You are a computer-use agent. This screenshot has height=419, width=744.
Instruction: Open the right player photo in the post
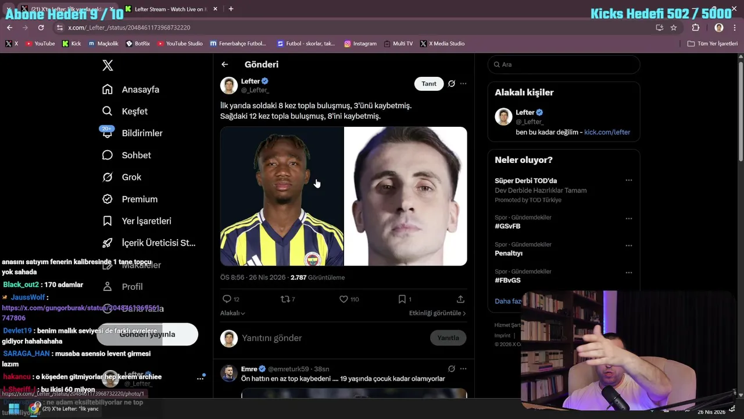coord(406,196)
